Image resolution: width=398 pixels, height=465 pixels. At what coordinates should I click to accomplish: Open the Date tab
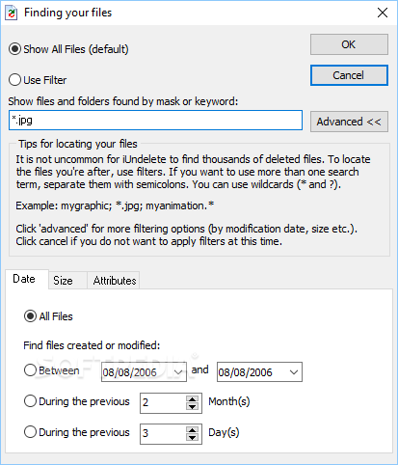click(x=24, y=279)
